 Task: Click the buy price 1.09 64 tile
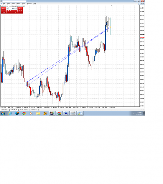coord(17,11)
